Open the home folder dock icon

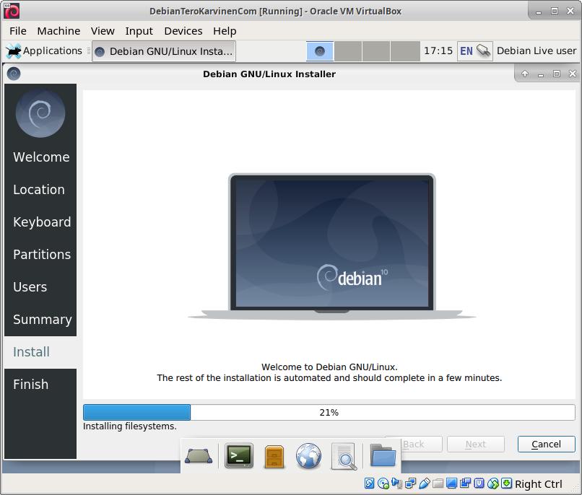[383, 455]
